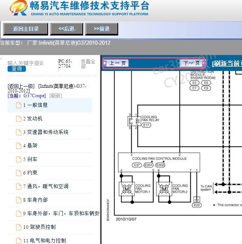Click connector E5 in the diagram
This screenshot has height=244, width=242.
tap(194, 83)
